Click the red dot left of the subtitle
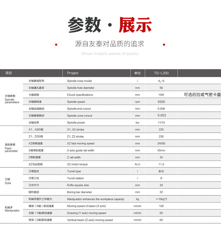This screenshot has height=232, width=221. click(56, 45)
